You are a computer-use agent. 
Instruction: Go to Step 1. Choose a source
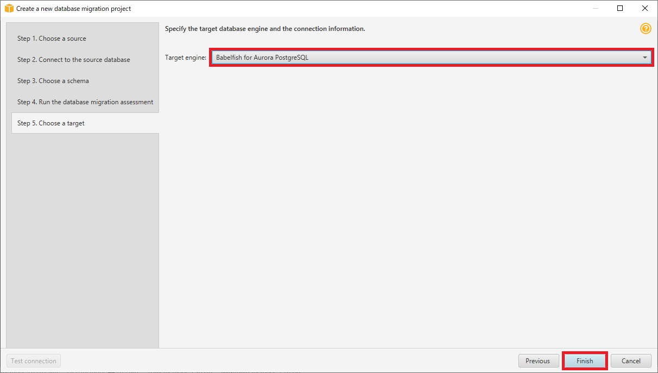52,39
